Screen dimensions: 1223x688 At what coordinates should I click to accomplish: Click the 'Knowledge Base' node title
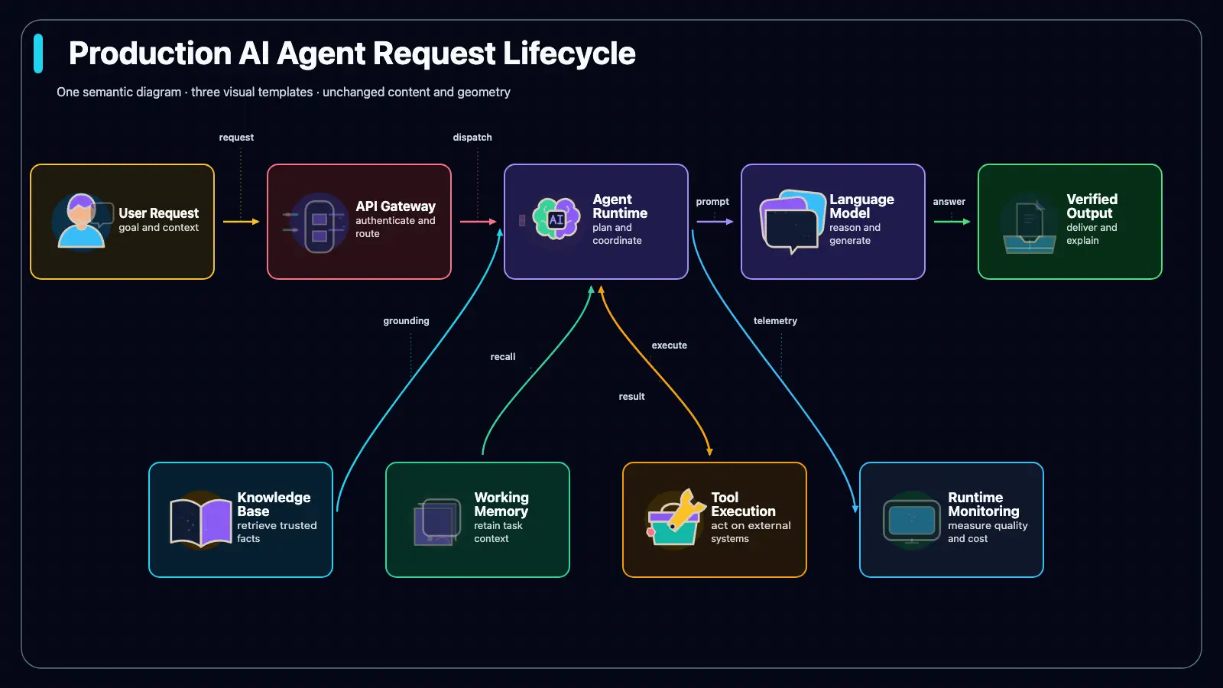pyautogui.click(x=274, y=505)
